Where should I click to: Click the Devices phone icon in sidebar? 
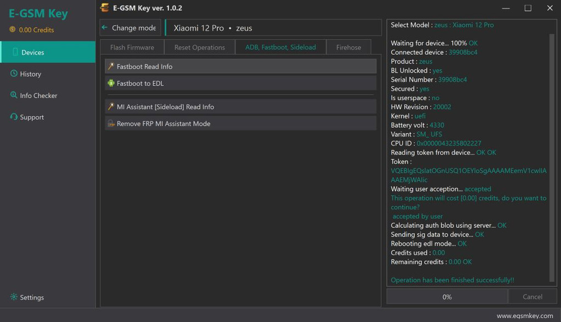tap(15, 52)
